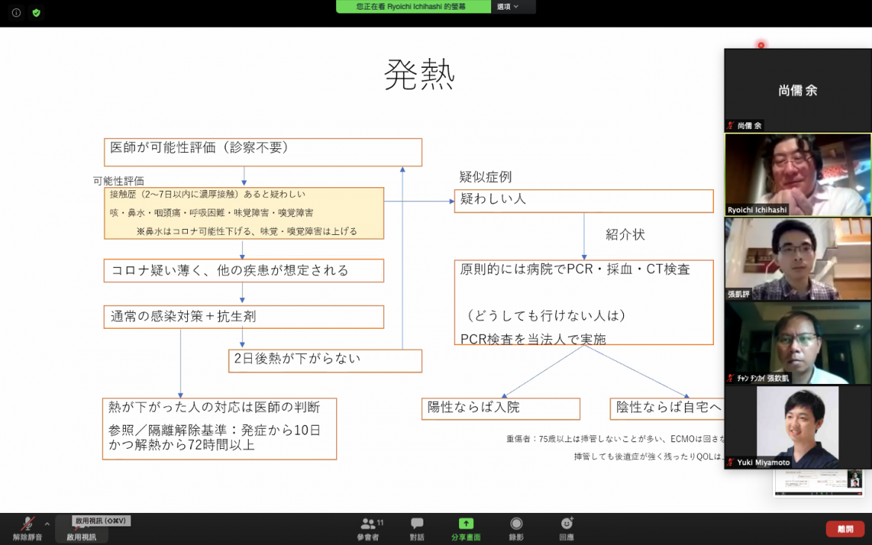Select Yuki Miyamoto's video tile

[x=797, y=426]
